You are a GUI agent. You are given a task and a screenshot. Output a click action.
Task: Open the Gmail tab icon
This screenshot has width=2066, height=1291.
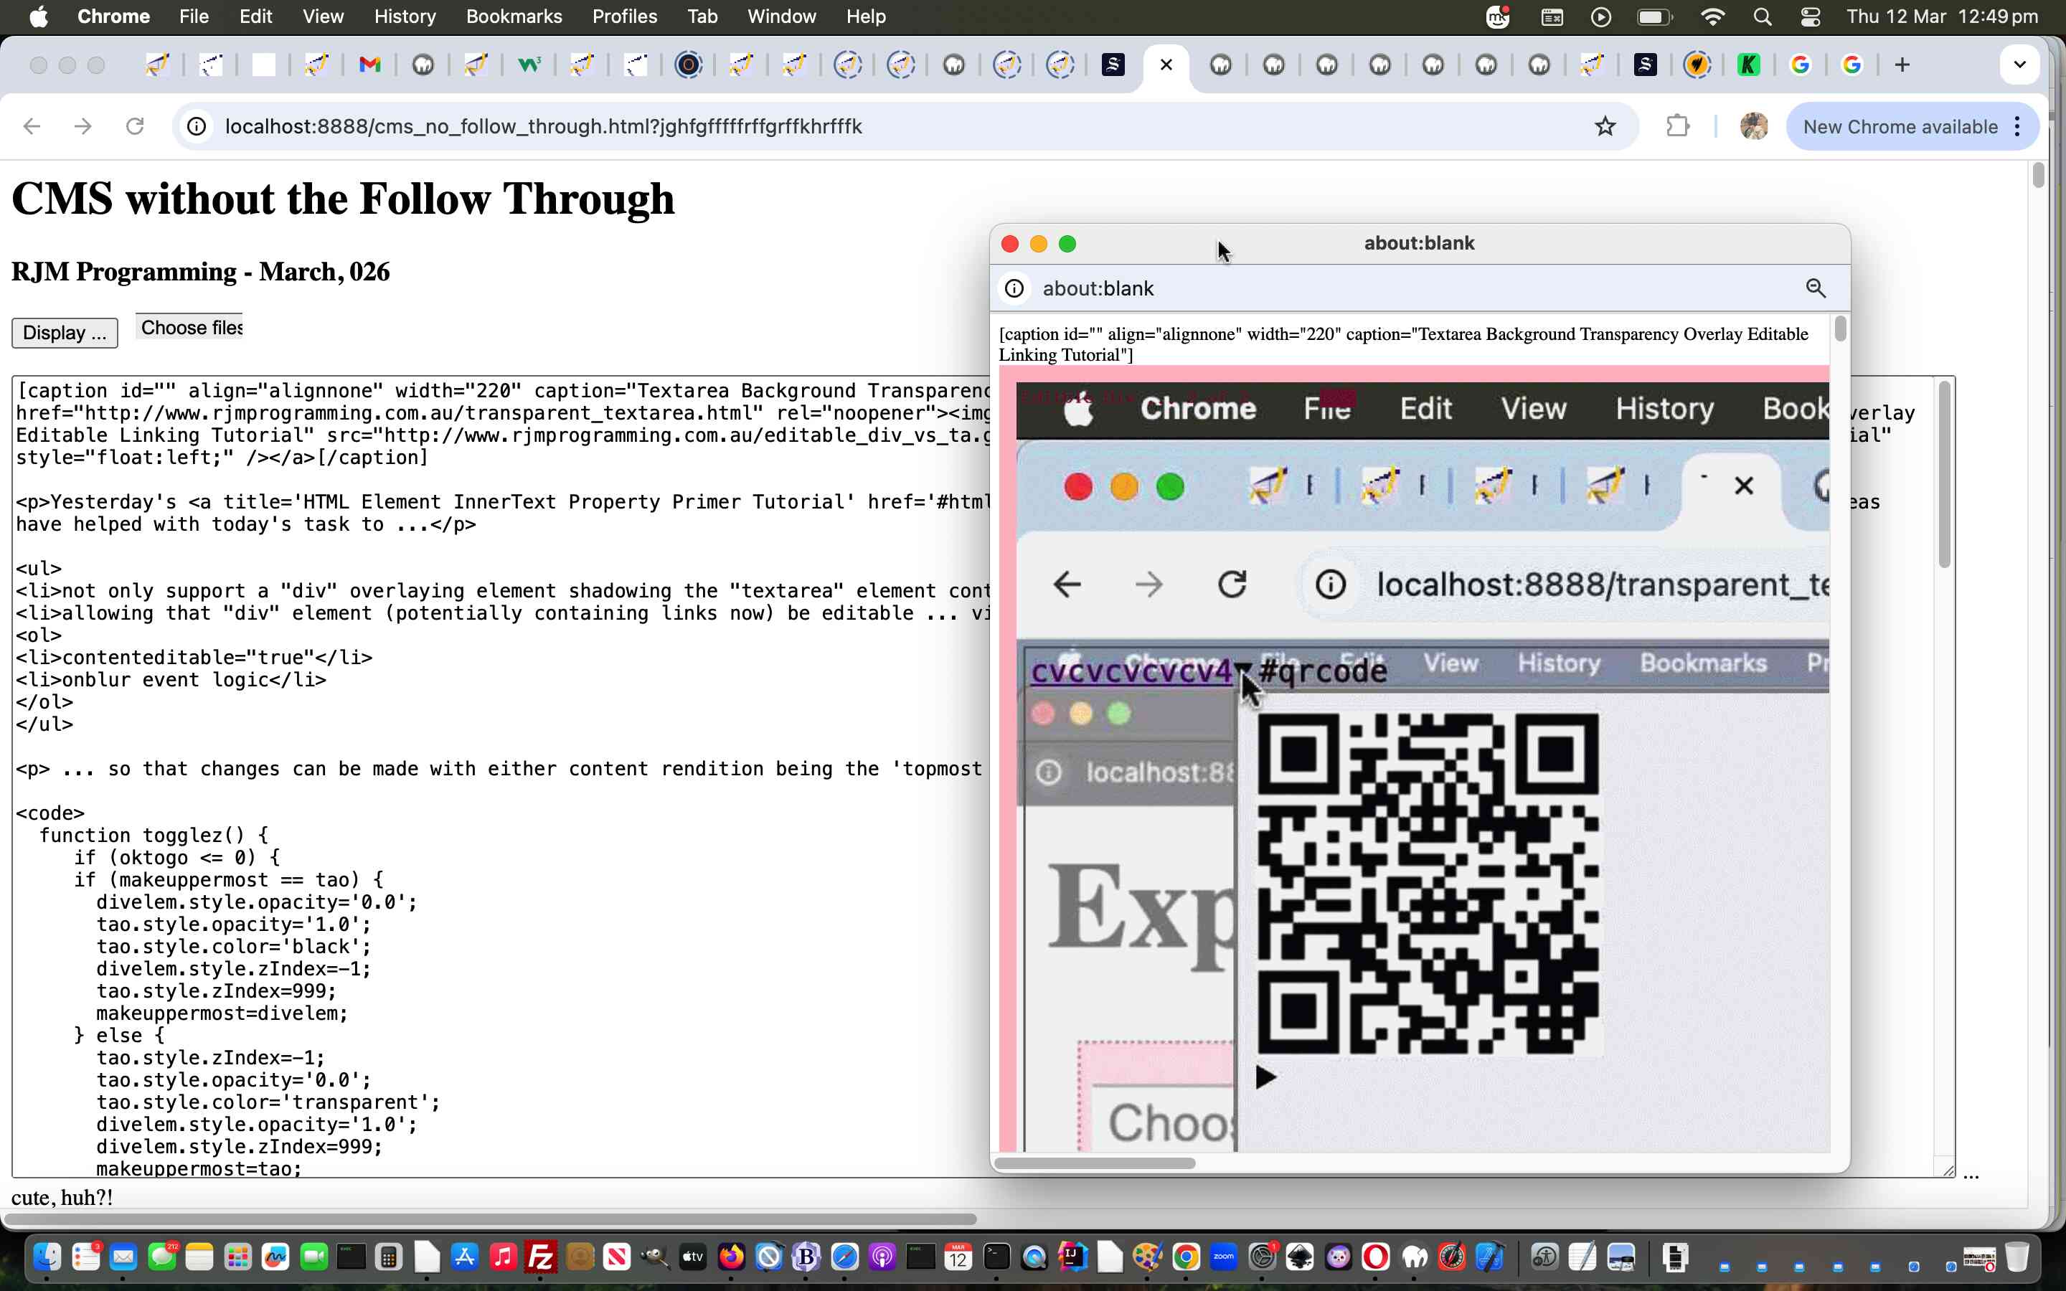(x=369, y=65)
